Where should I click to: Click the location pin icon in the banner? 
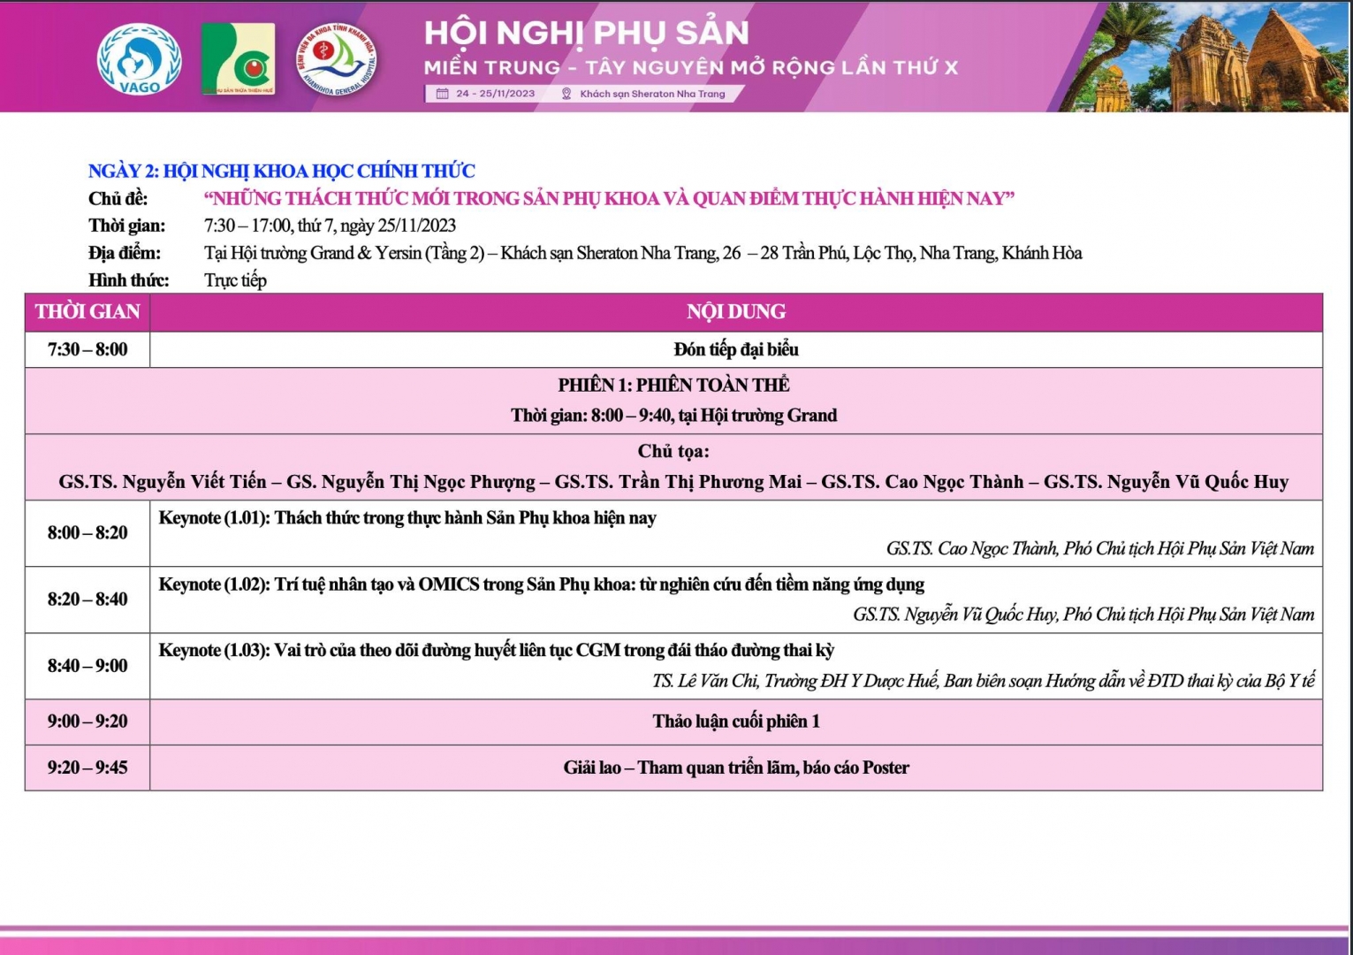click(x=566, y=94)
